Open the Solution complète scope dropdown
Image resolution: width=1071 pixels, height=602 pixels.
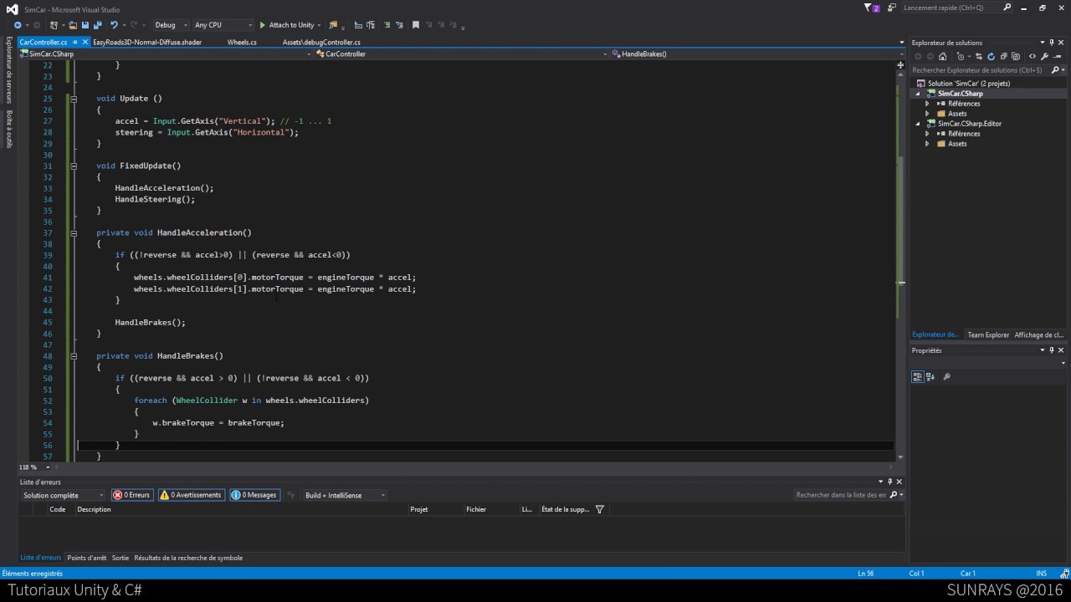pos(64,495)
